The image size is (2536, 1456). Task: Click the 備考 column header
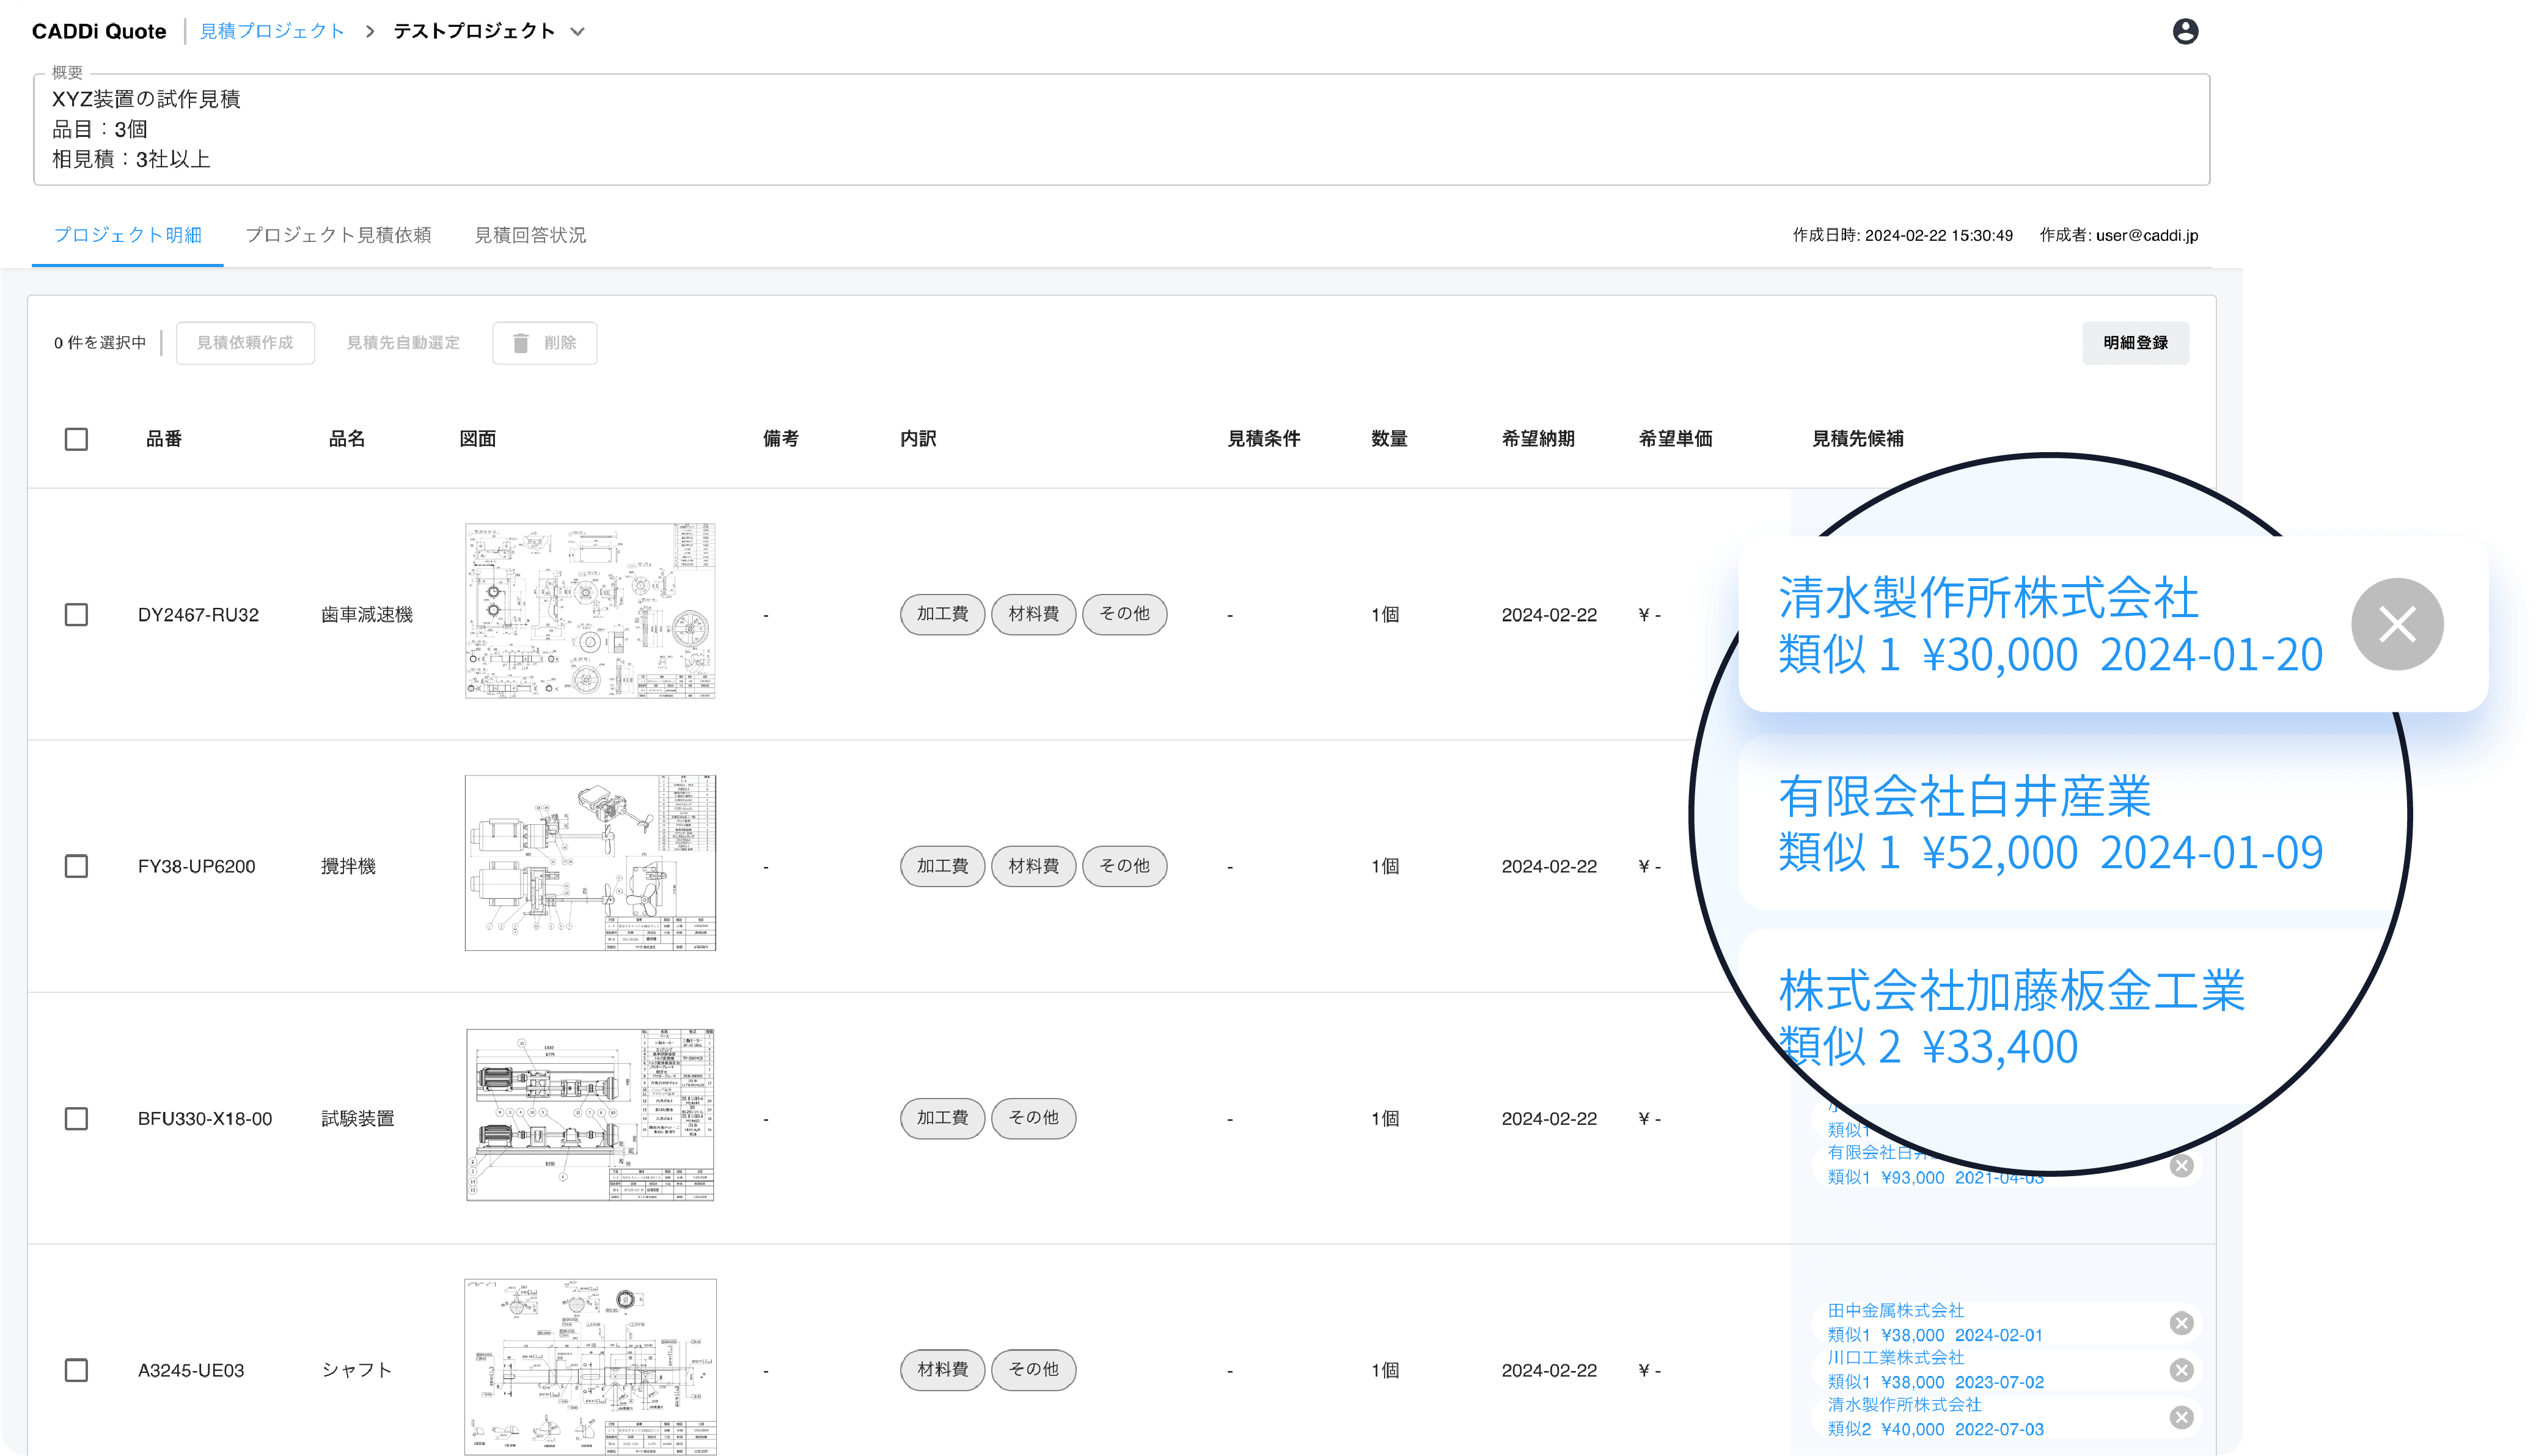point(780,439)
